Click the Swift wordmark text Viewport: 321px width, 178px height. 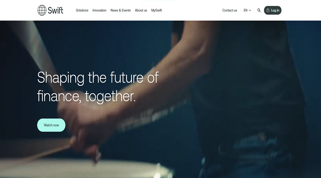tap(56, 10)
